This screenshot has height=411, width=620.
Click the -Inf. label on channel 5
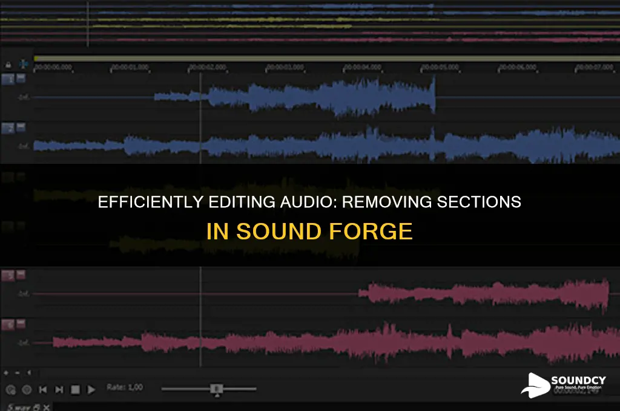point(24,294)
